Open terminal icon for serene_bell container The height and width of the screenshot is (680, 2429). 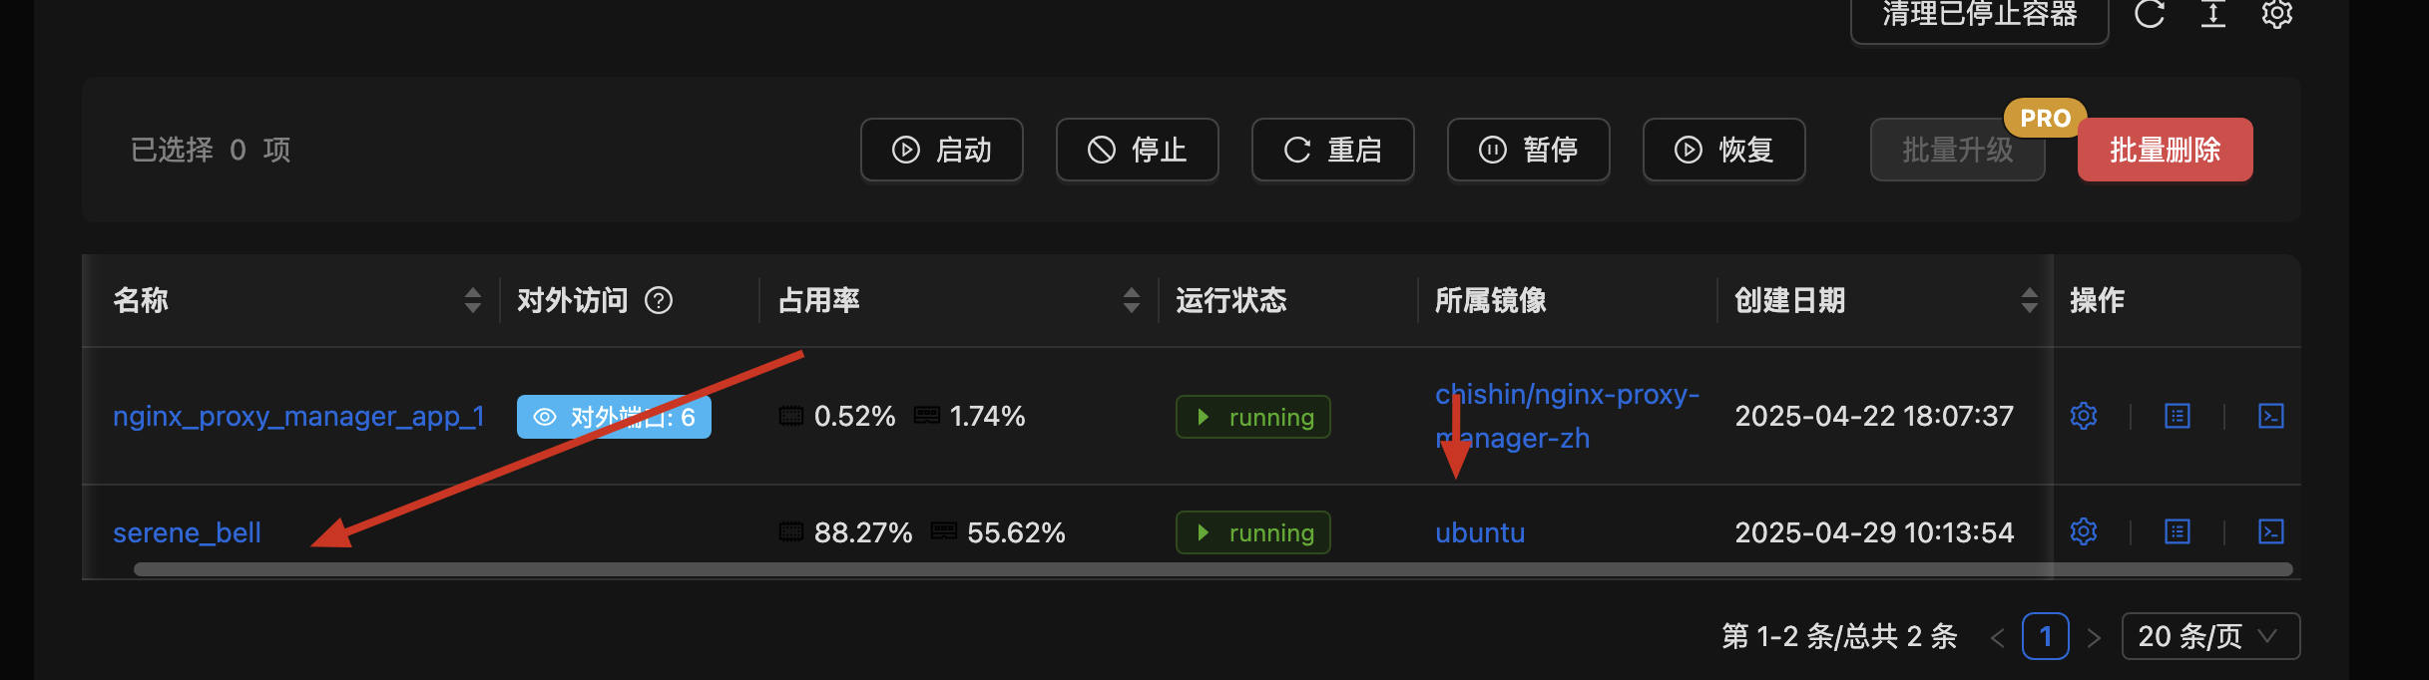[2270, 531]
